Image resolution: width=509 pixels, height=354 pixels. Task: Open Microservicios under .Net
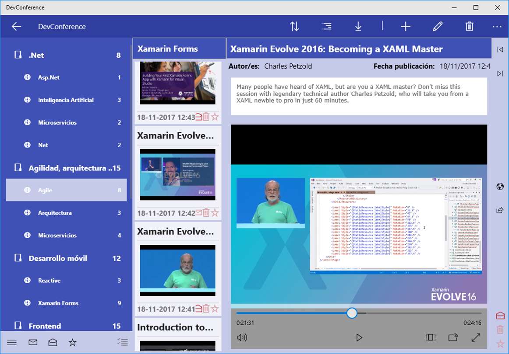click(x=67, y=122)
